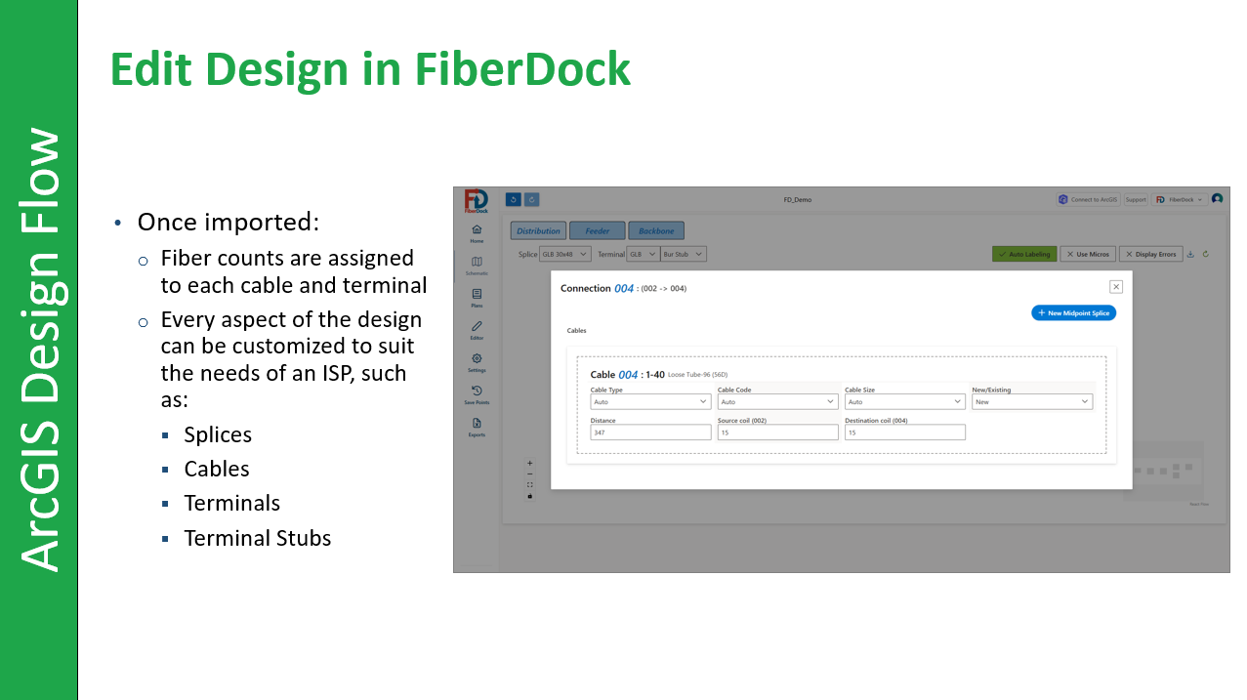The width and height of the screenshot is (1247, 700).
Task: Open the Settings gear in sidebar
Action: [x=477, y=358]
